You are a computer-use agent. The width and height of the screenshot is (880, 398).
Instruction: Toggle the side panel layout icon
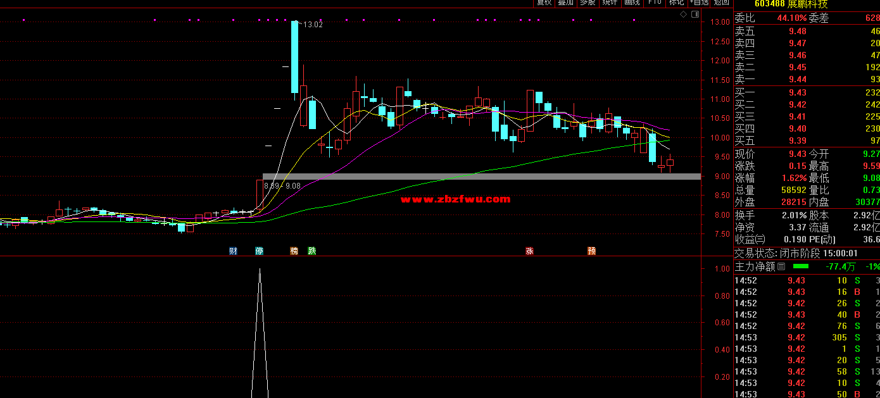(695, 14)
